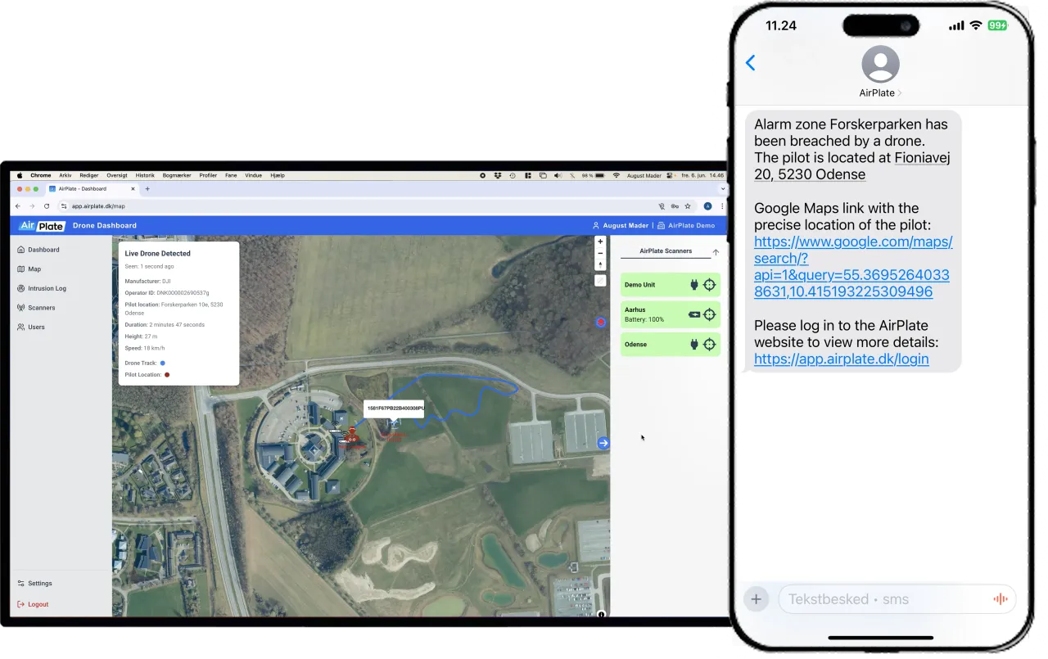The height and width of the screenshot is (659, 1048).
Task: Open Dashboard in the AirPlate sidebar
Action: point(38,250)
